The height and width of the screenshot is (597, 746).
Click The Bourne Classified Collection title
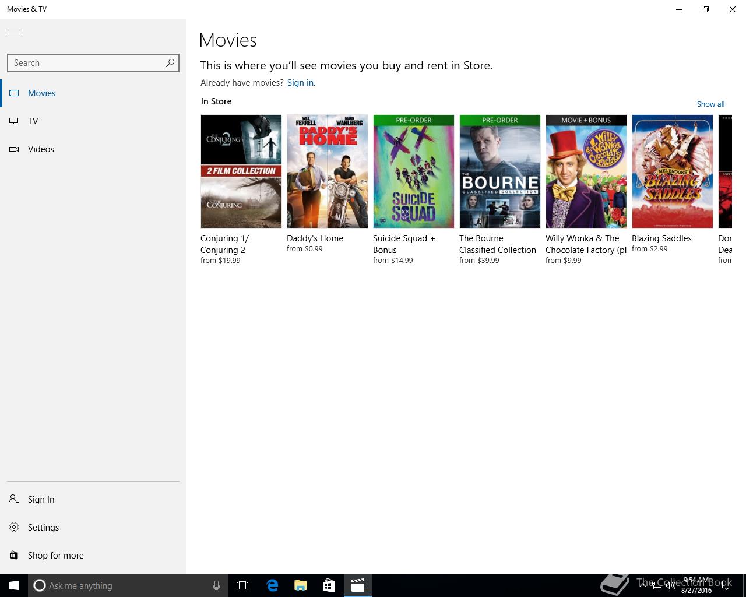pyautogui.click(x=498, y=244)
